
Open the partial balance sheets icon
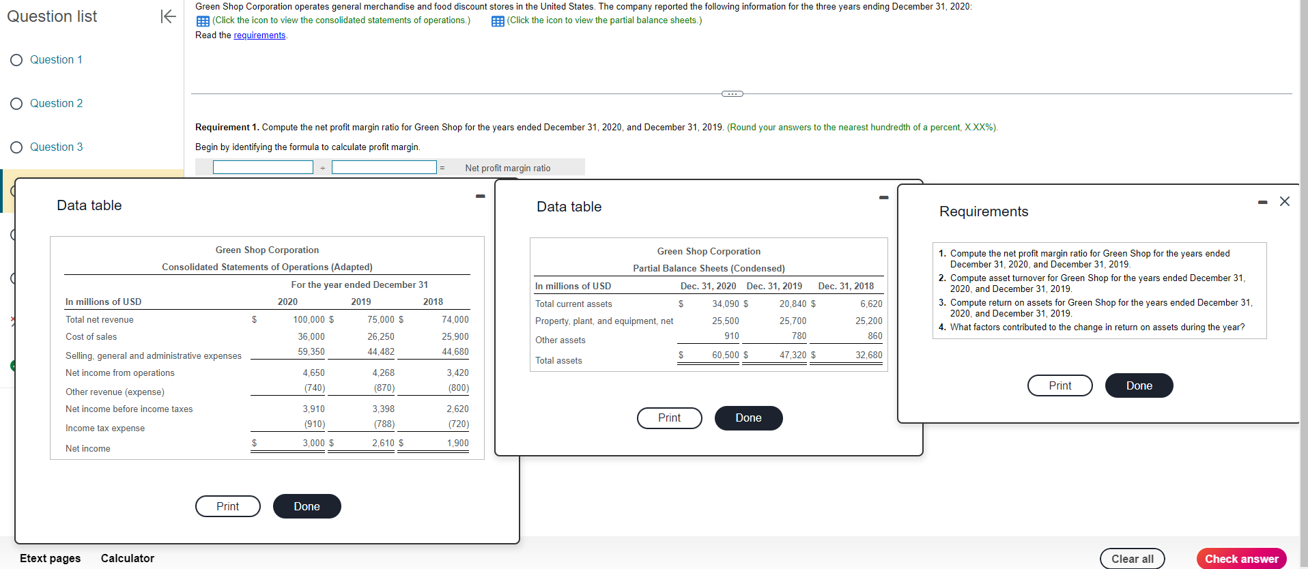[x=498, y=21]
